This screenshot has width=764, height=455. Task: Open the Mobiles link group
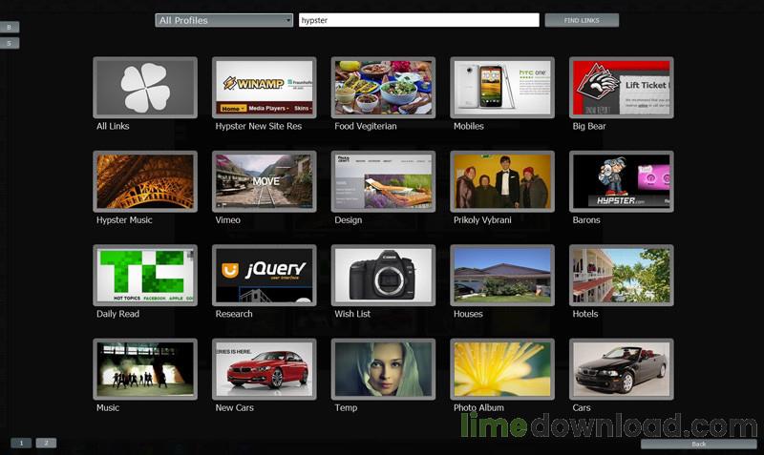pos(501,88)
